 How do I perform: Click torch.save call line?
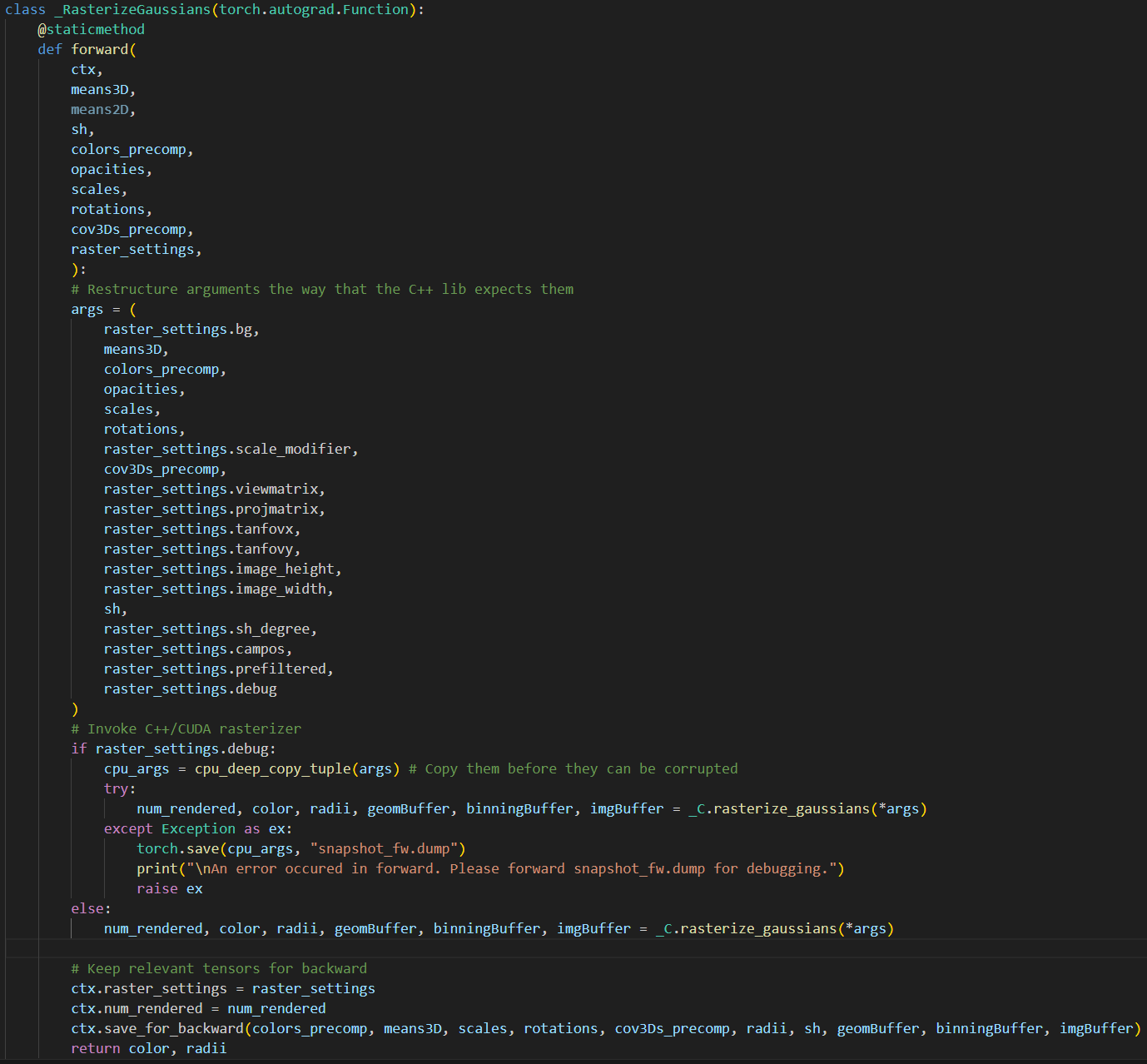(301, 849)
